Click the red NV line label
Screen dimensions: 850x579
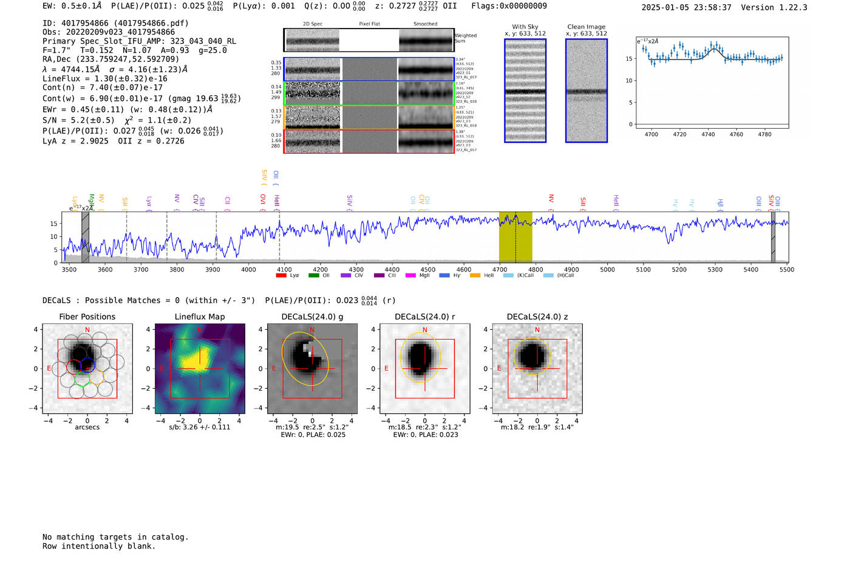[551, 202]
